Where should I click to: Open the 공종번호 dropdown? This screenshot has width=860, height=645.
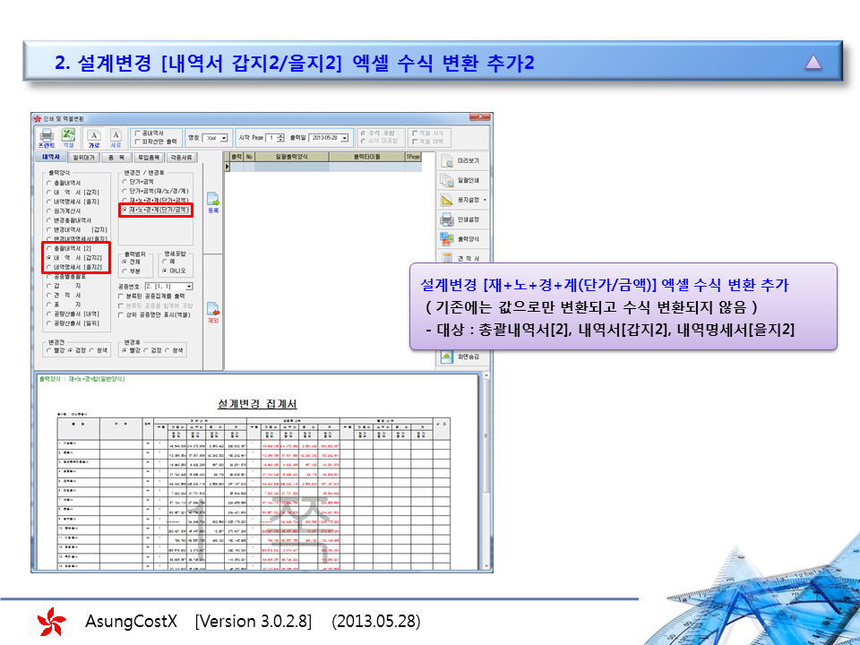(x=189, y=286)
